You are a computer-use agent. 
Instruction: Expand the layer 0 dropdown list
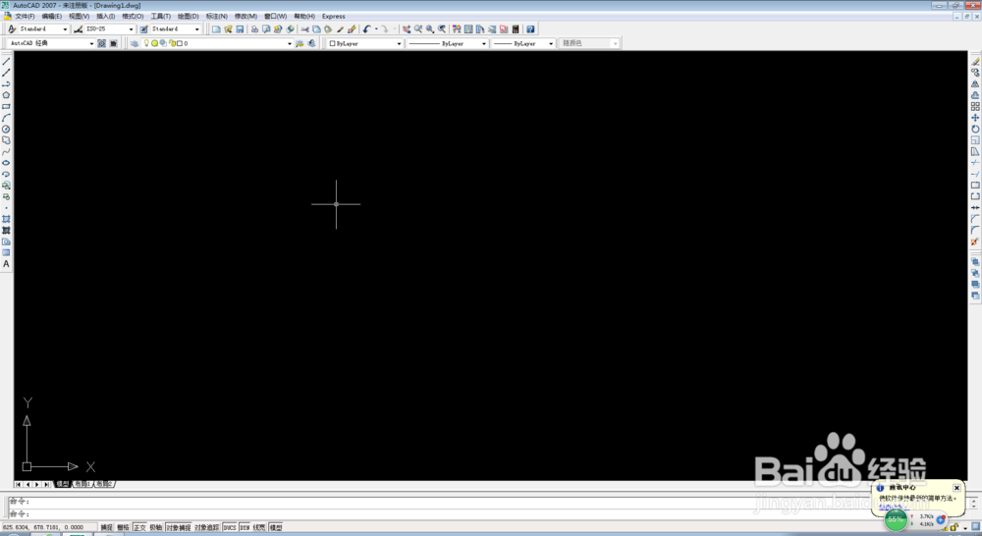point(290,43)
